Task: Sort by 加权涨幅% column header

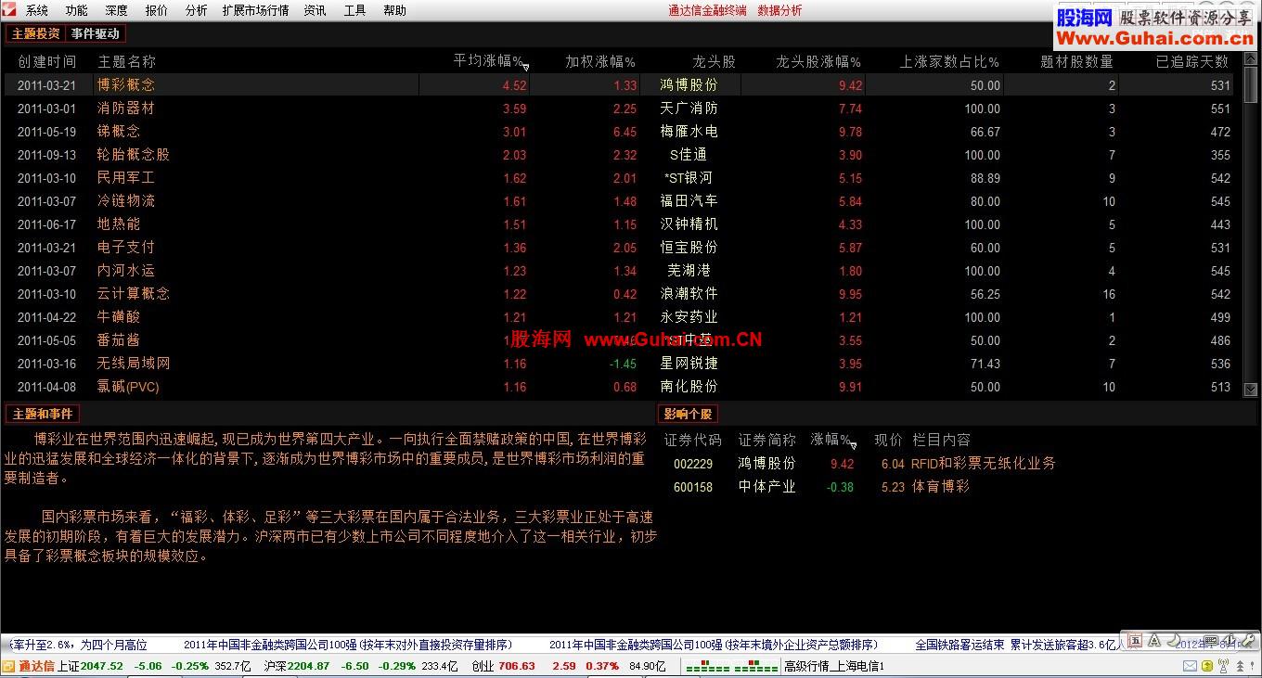Action: click(600, 61)
